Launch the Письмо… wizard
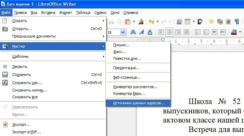This screenshot has height=136, width=244. [138, 45]
